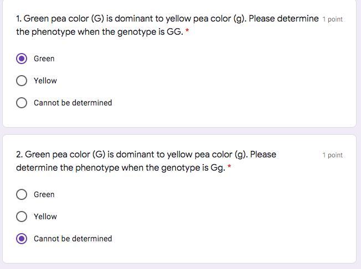Select the Yellow radio button in question 2

click(x=22, y=217)
